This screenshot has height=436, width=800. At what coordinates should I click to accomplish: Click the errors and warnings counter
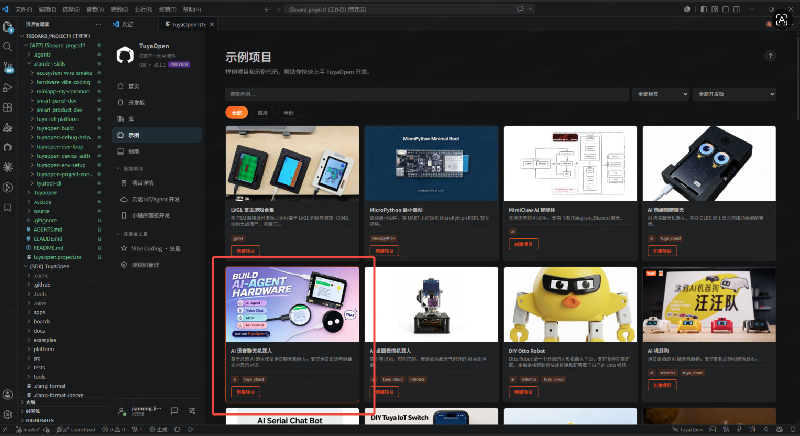(x=114, y=429)
